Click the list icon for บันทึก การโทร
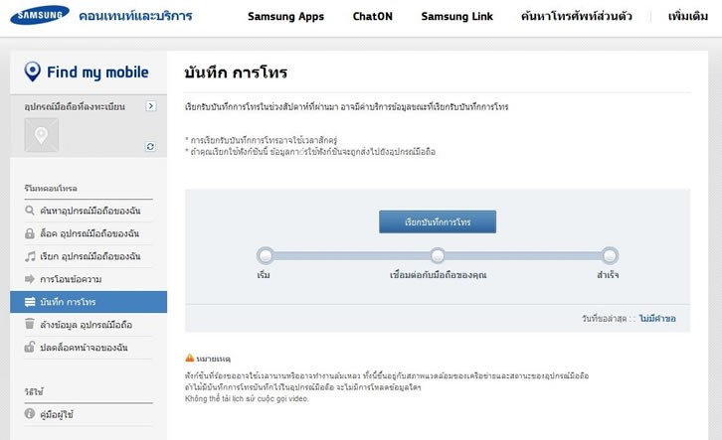 30,302
